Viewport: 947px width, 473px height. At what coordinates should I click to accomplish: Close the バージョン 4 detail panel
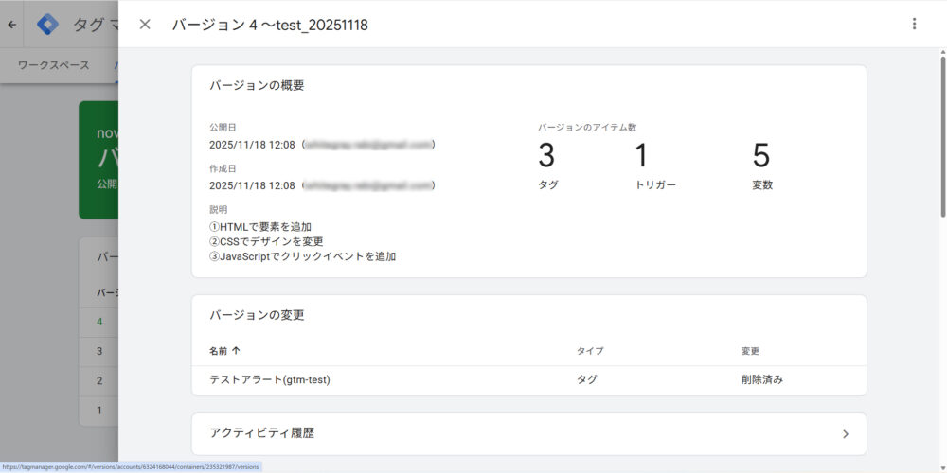tap(145, 25)
